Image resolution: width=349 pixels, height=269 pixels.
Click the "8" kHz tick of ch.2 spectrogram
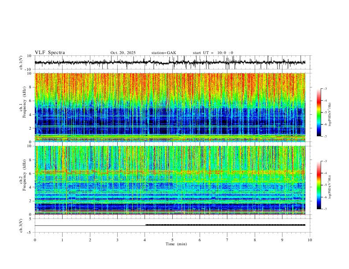pos(31,160)
